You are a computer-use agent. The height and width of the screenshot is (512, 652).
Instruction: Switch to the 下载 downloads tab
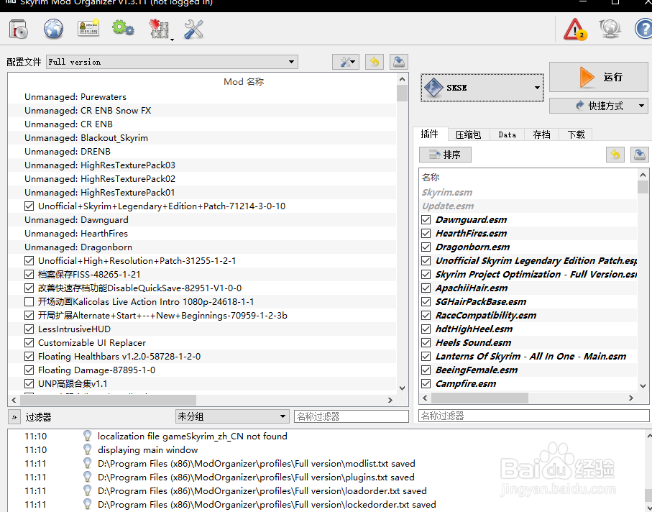point(576,134)
